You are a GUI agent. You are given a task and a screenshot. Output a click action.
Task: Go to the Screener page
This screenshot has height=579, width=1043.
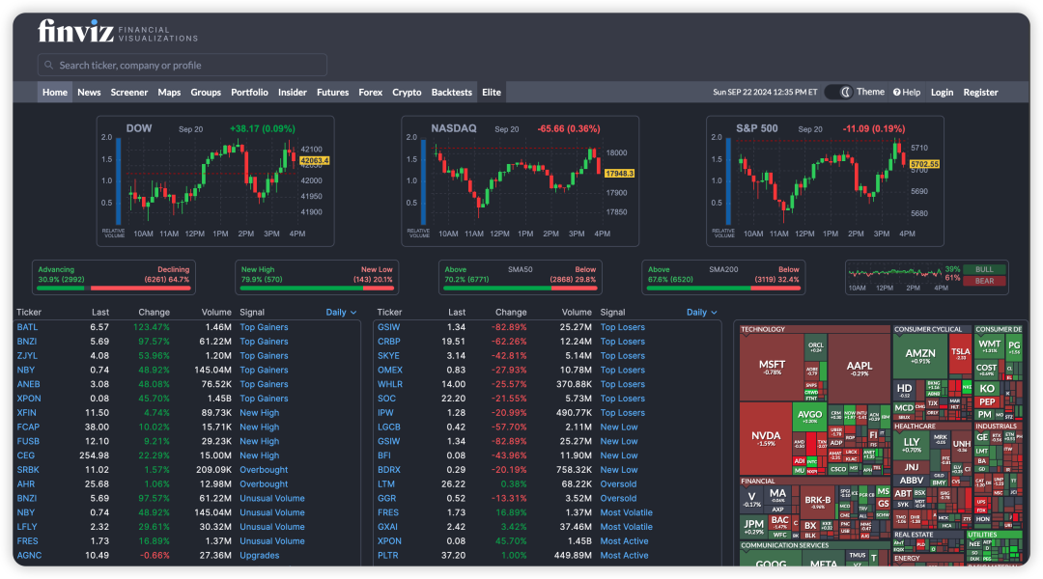129,93
